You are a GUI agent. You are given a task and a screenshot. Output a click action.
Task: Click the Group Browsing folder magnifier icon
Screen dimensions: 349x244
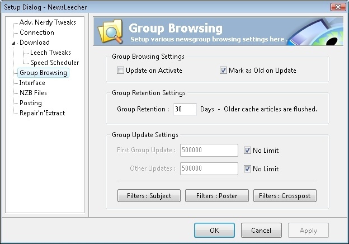click(111, 31)
